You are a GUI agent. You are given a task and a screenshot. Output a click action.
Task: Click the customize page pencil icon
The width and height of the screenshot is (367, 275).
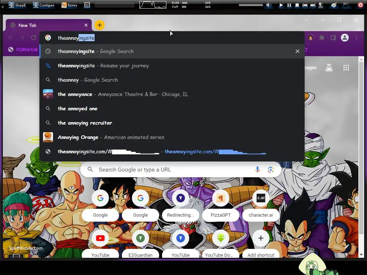(x=347, y=246)
